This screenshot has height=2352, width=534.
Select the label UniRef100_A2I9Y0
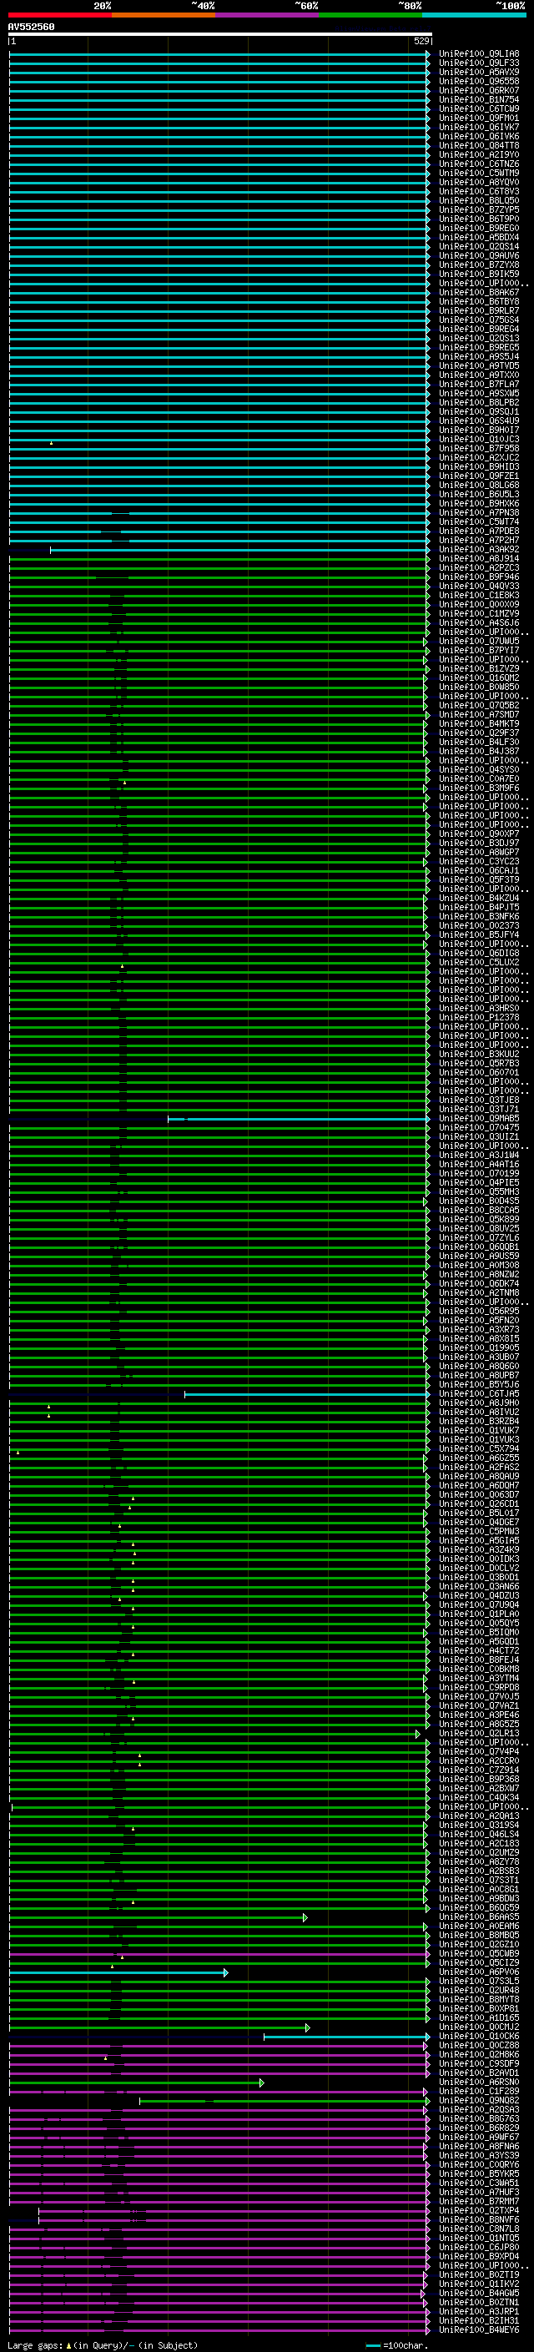(479, 154)
